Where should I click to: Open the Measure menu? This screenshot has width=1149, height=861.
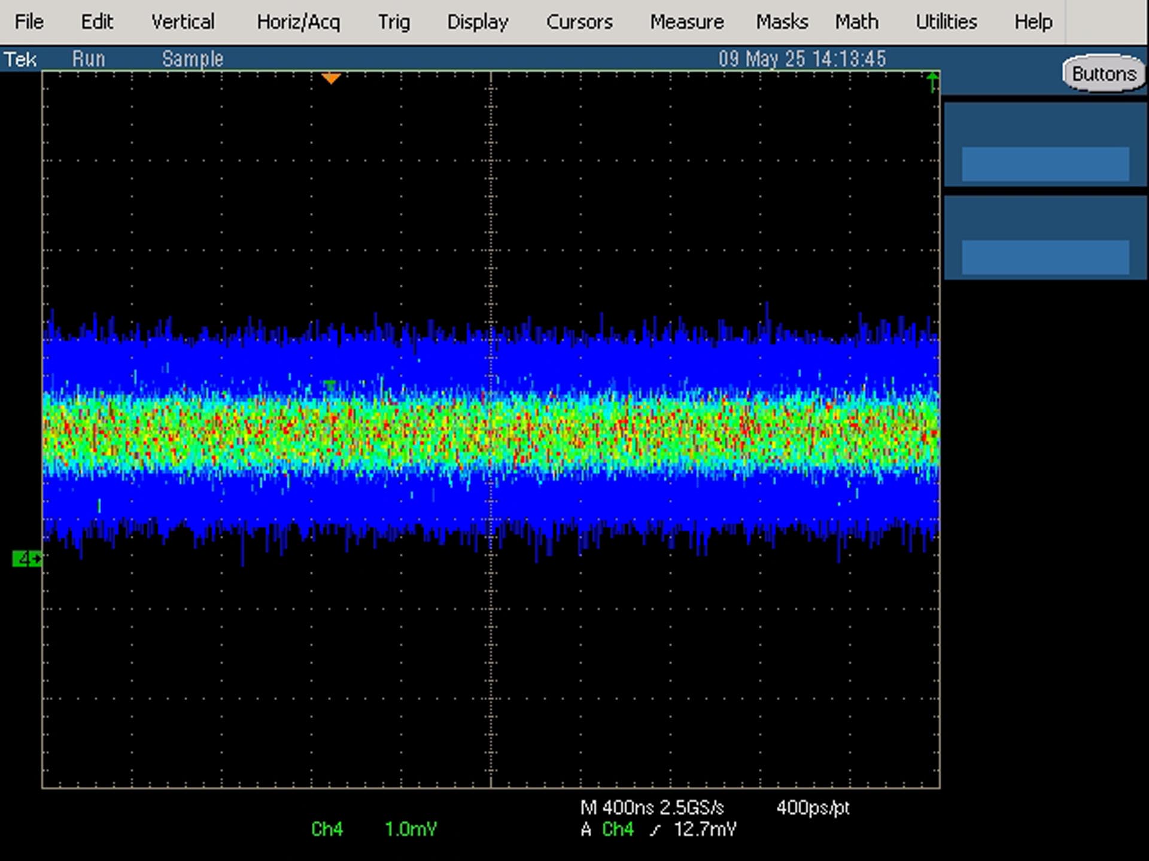point(687,22)
